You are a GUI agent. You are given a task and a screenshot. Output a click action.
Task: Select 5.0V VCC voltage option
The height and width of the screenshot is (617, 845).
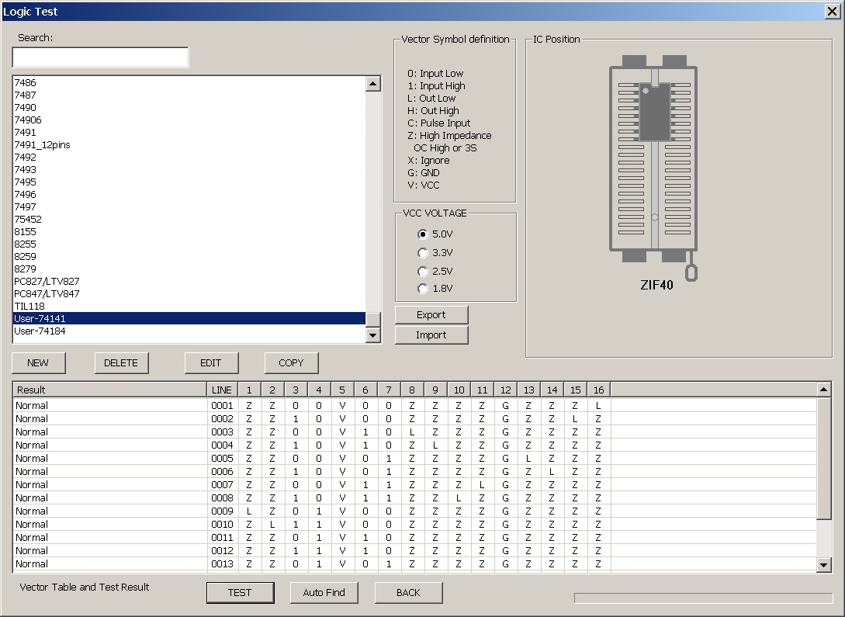point(423,234)
